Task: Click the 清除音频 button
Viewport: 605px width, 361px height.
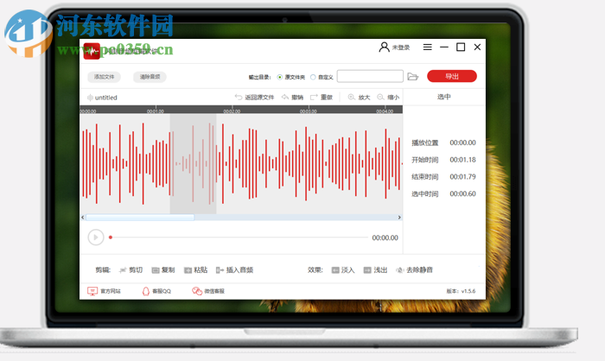Action: (x=150, y=77)
